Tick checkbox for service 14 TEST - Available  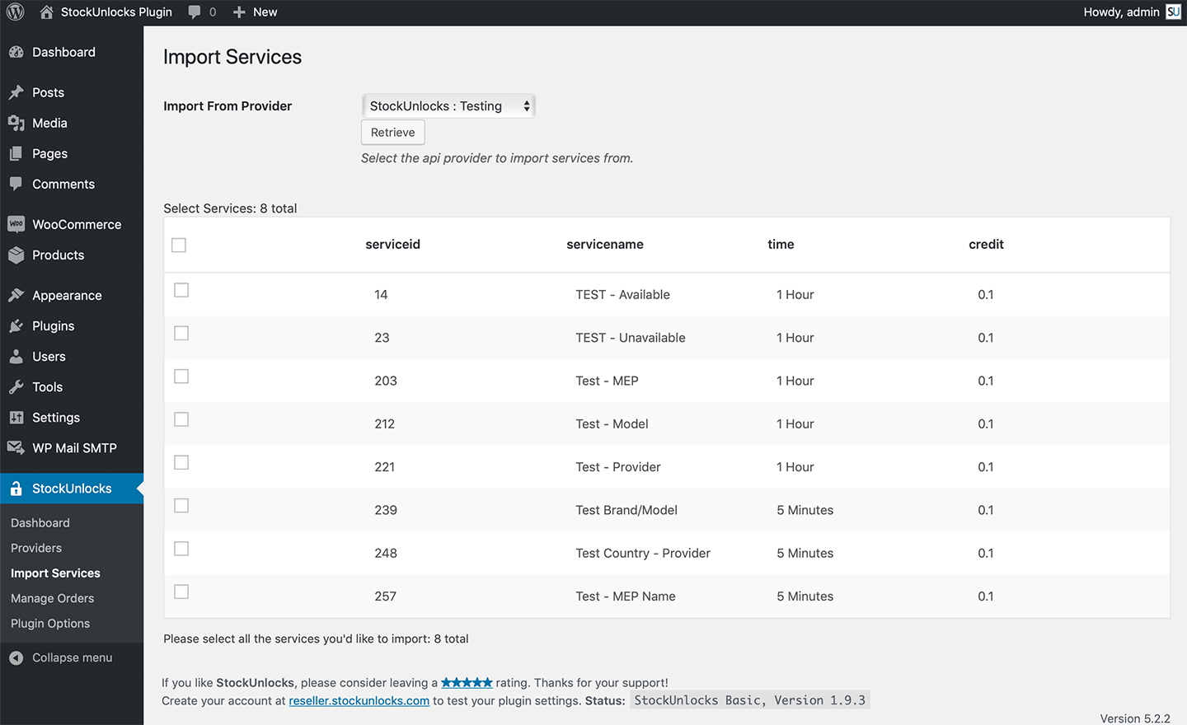[181, 290]
